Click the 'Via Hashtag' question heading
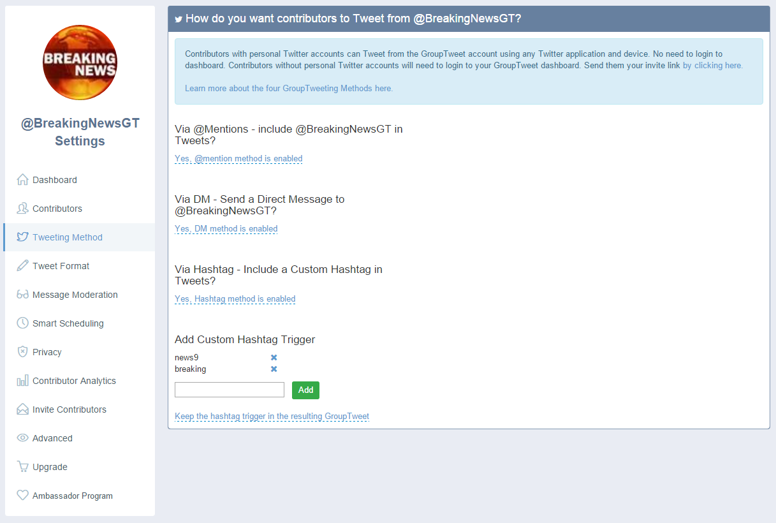 pos(279,275)
